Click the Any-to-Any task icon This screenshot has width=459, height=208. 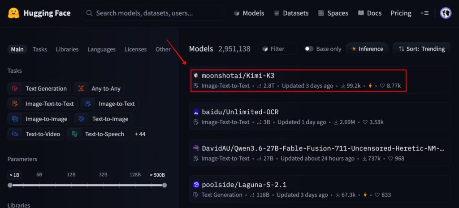click(81, 88)
